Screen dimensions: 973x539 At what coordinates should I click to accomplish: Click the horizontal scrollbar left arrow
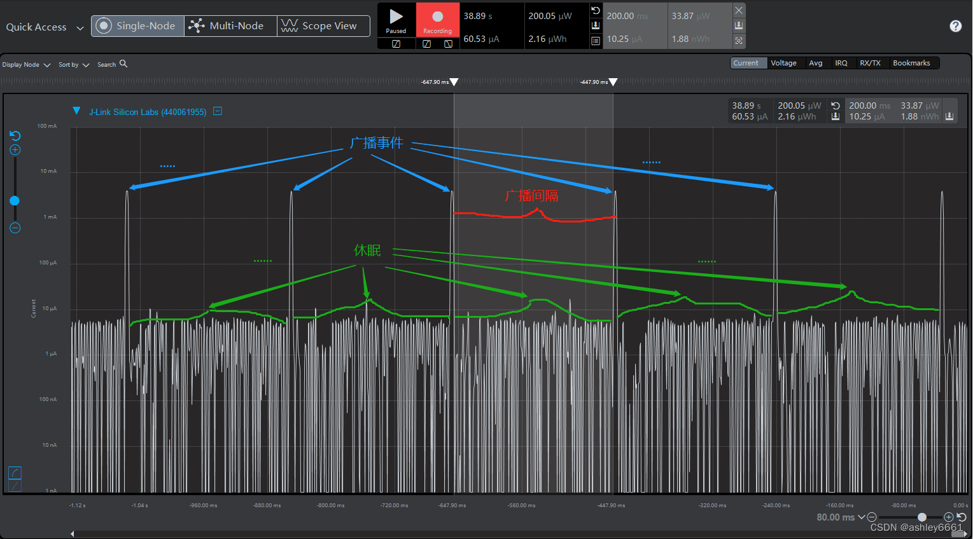point(73,533)
